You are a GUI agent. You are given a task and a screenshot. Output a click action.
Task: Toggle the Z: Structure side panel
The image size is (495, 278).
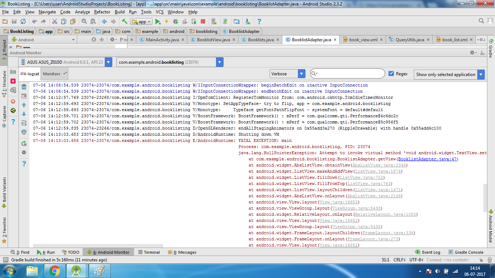coord(4,84)
